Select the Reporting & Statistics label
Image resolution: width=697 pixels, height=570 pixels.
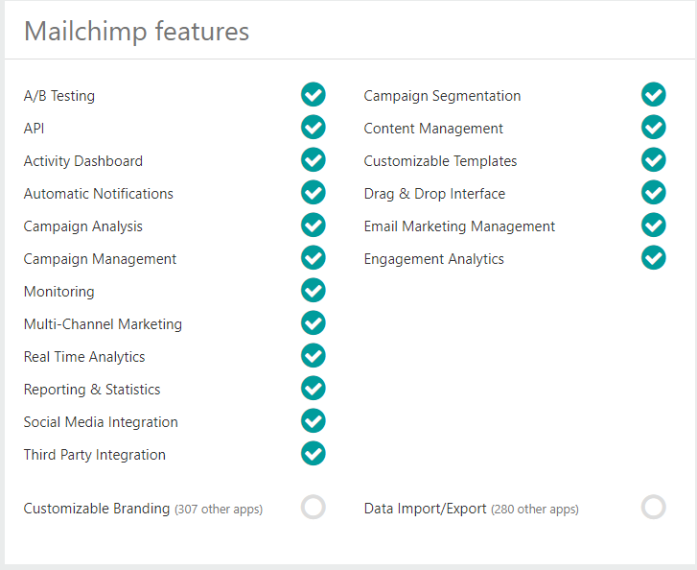92,390
